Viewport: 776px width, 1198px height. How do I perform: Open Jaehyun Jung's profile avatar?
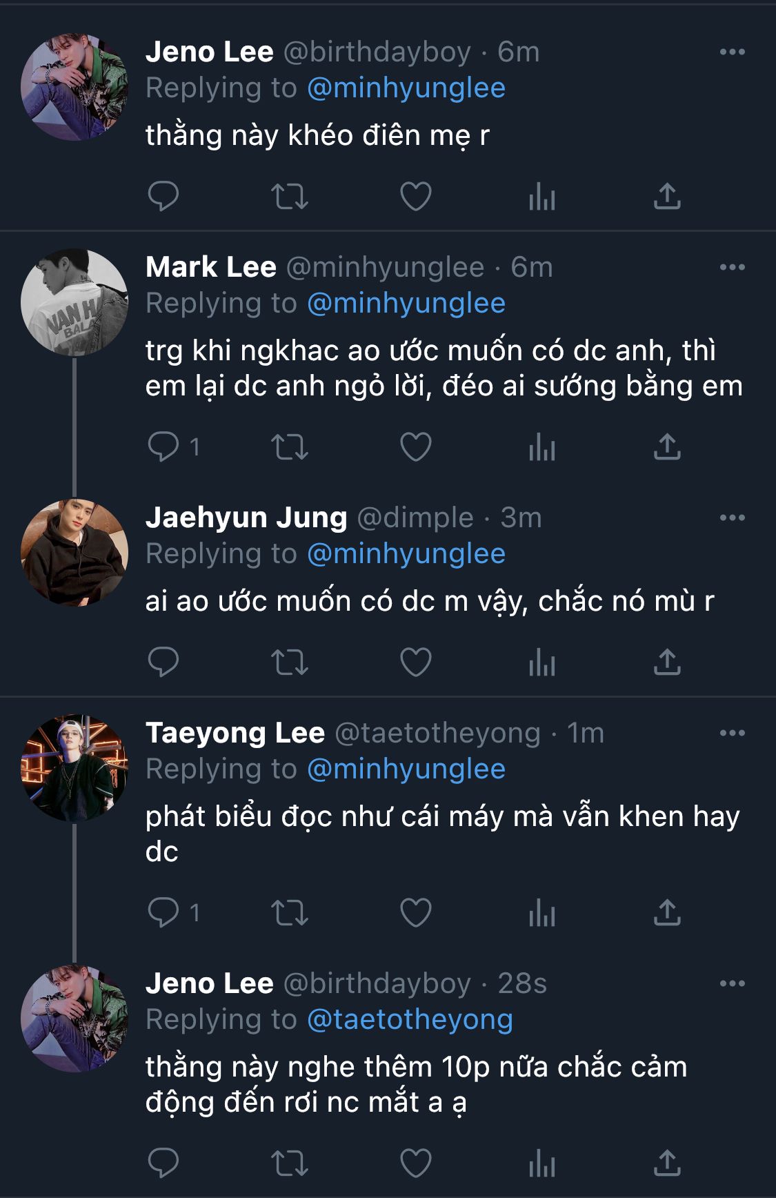pyautogui.click(x=74, y=552)
